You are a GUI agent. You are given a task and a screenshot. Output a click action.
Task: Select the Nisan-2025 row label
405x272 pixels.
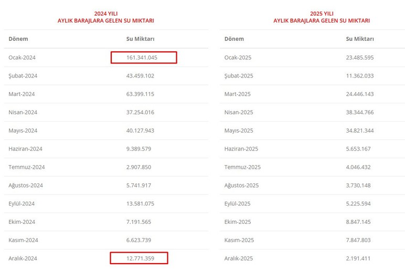click(239, 112)
